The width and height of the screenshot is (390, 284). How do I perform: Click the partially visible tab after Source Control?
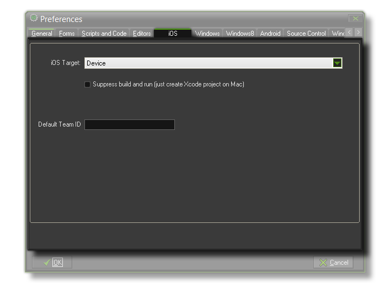click(337, 34)
